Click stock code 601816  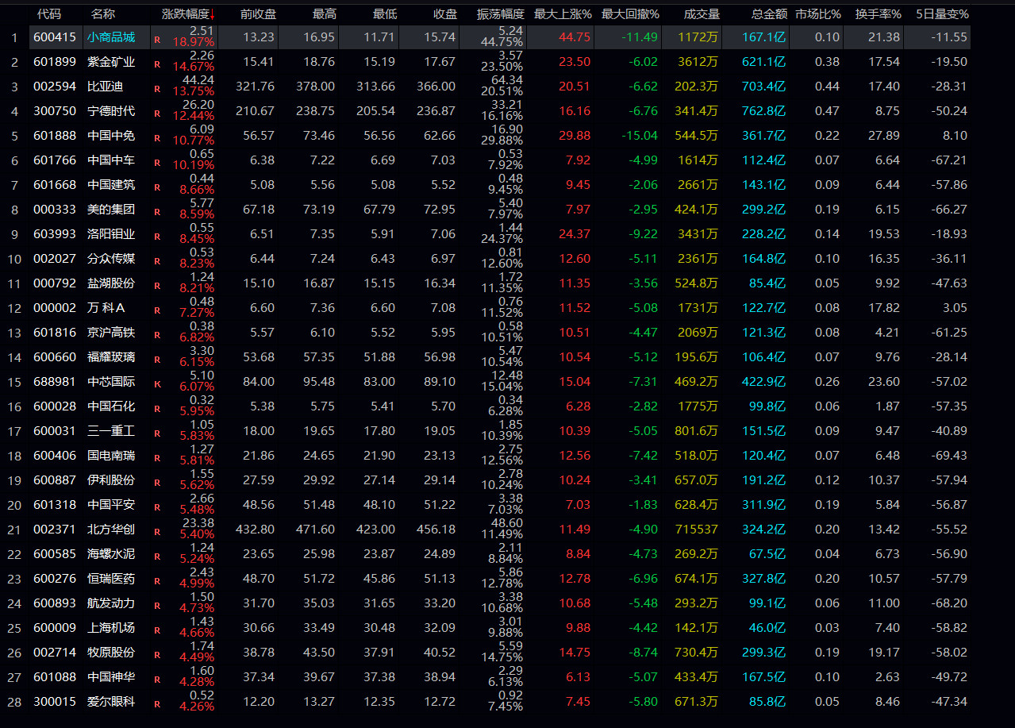tap(55, 333)
